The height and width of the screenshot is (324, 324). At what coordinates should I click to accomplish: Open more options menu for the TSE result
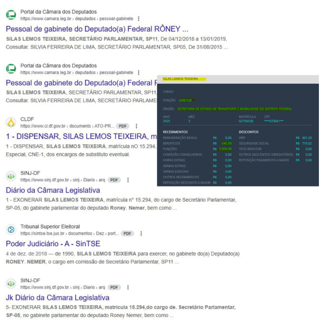point(141,234)
